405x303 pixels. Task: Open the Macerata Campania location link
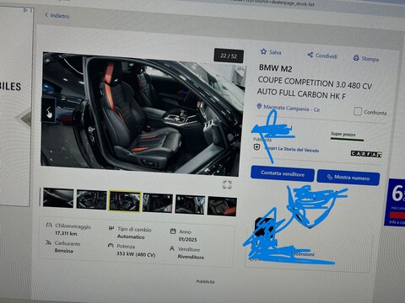(292, 108)
